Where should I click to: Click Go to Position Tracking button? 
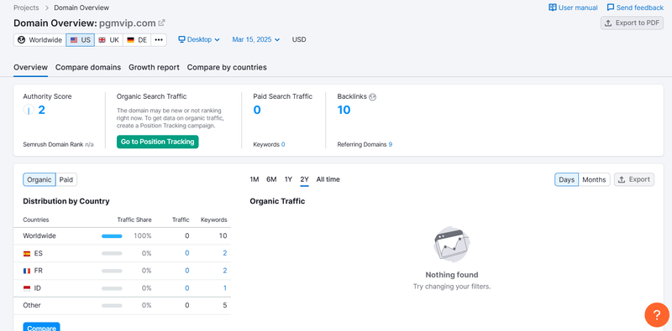point(157,142)
